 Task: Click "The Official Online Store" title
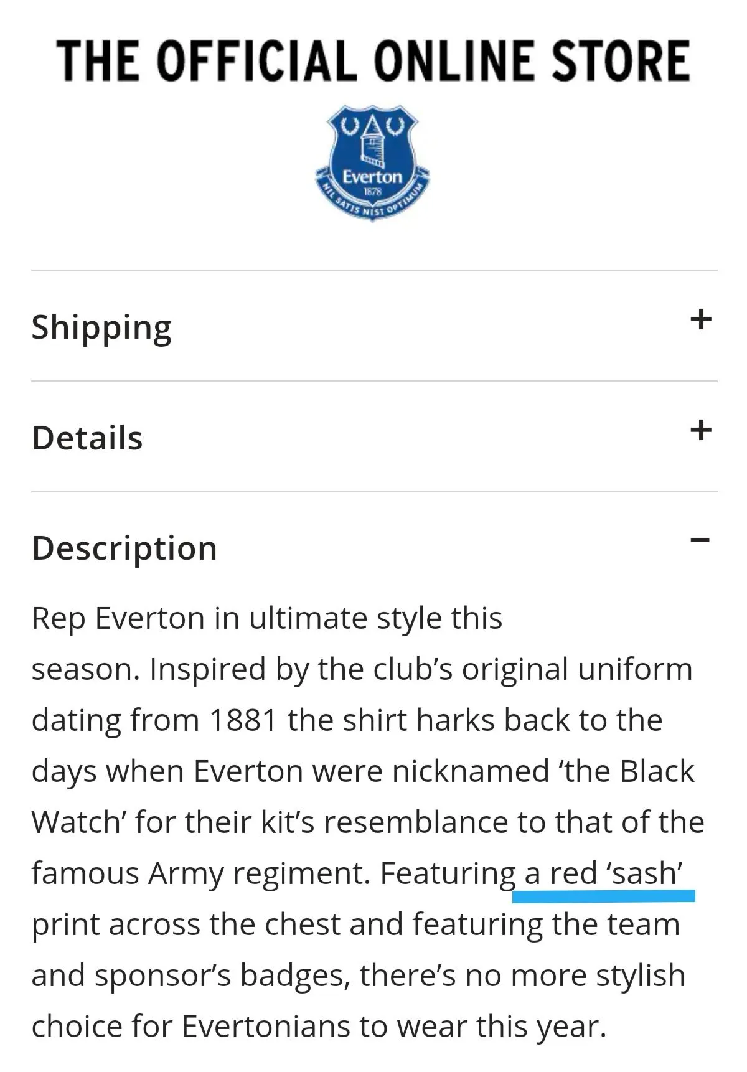click(374, 60)
